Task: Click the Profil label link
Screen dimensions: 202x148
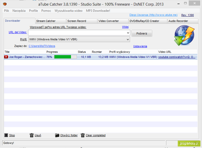Action: tap(23, 39)
